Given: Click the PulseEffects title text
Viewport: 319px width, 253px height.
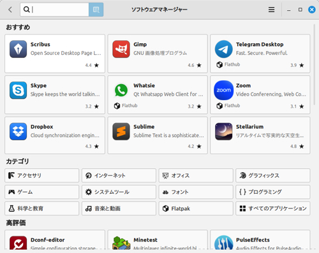Looking at the screenshot, I should 253,240.
